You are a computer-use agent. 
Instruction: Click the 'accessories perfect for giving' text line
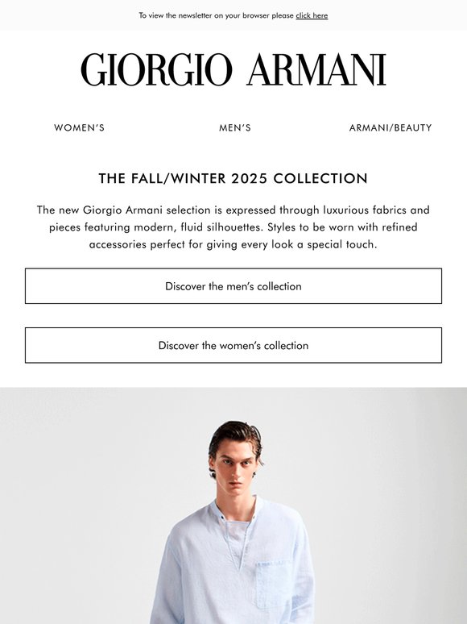pos(233,244)
